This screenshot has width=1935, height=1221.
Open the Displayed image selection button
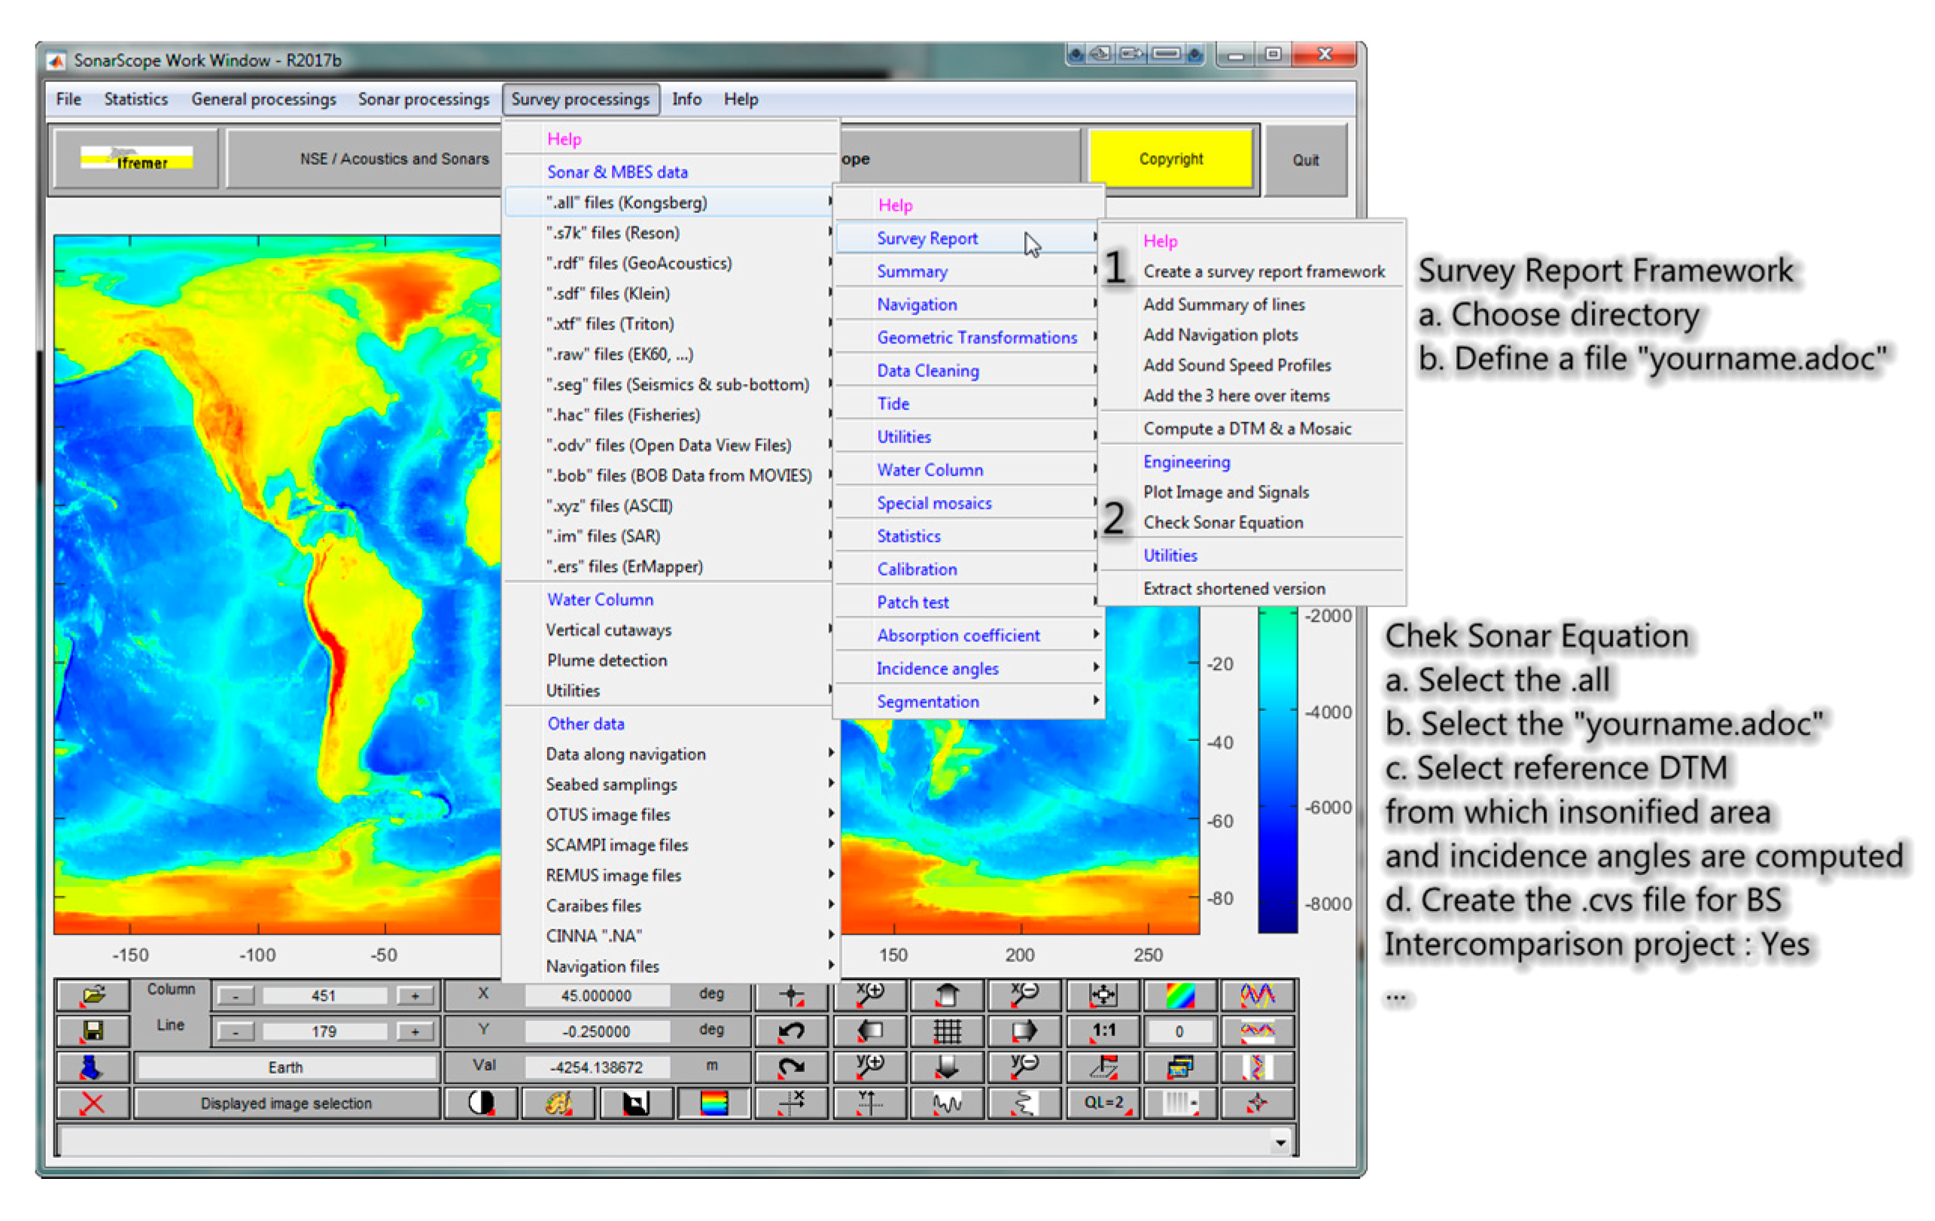click(x=286, y=1104)
